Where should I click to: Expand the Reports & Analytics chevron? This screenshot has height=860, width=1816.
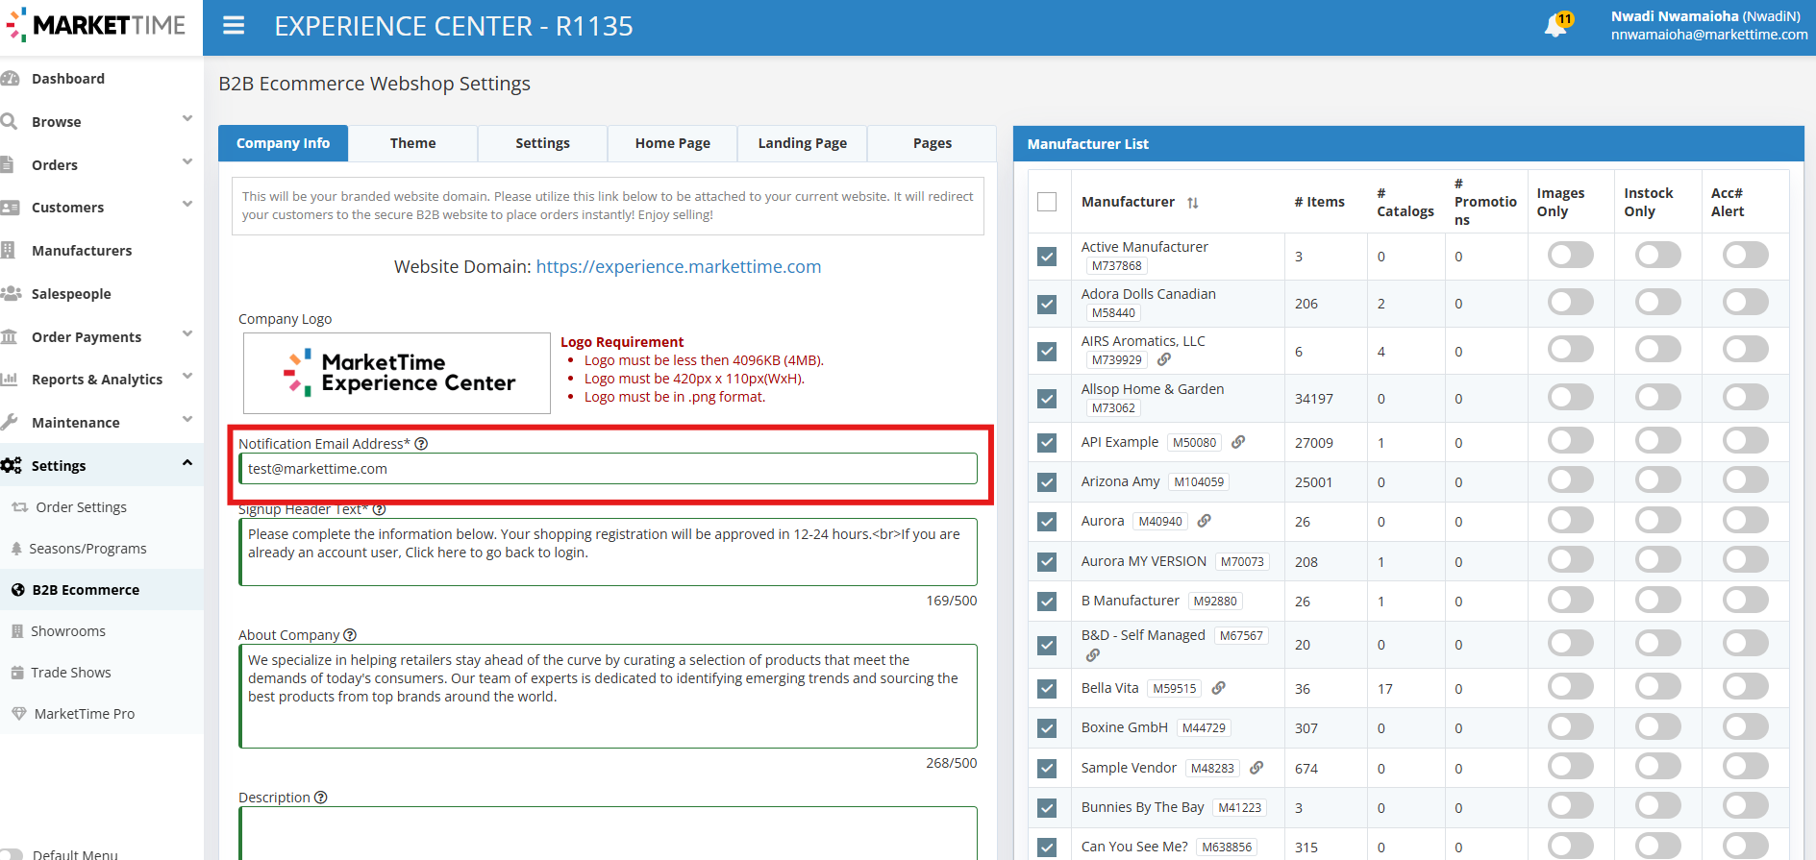pos(187,377)
